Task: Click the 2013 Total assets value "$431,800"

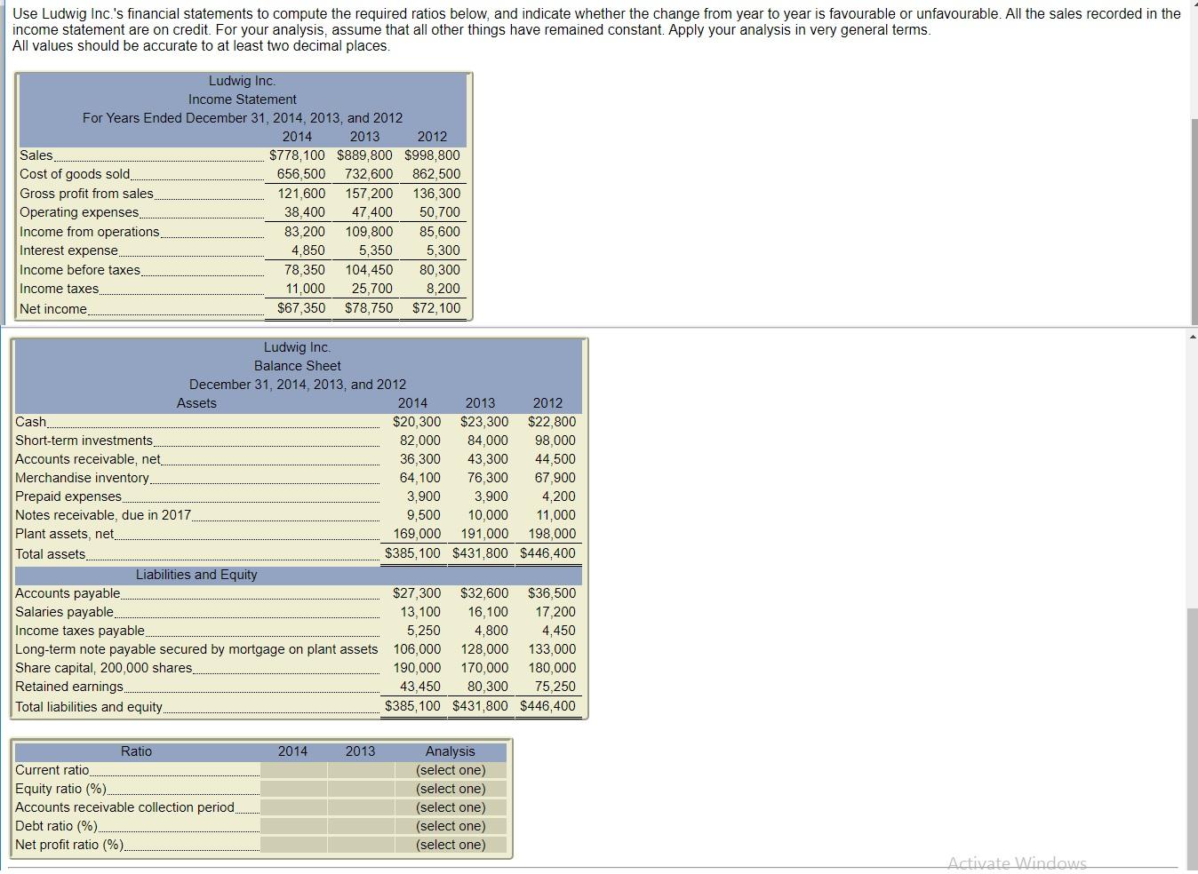Action: [x=481, y=553]
